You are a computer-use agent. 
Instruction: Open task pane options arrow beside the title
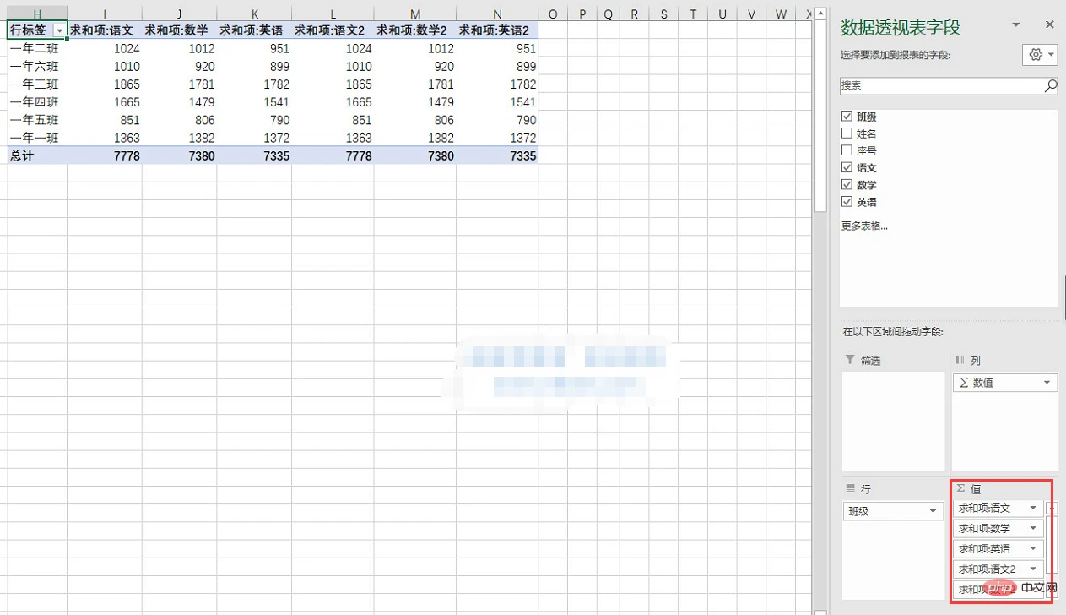(x=1016, y=25)
